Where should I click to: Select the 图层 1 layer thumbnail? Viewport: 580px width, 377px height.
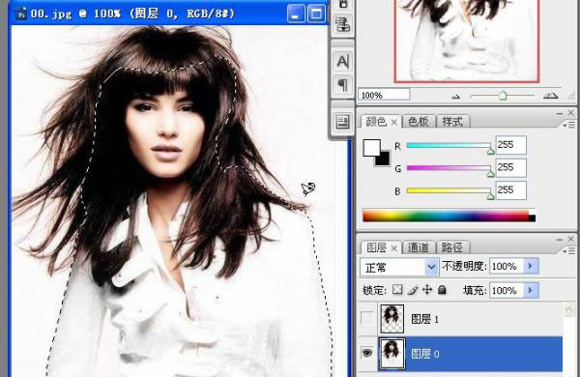click(x=392, y=319)
